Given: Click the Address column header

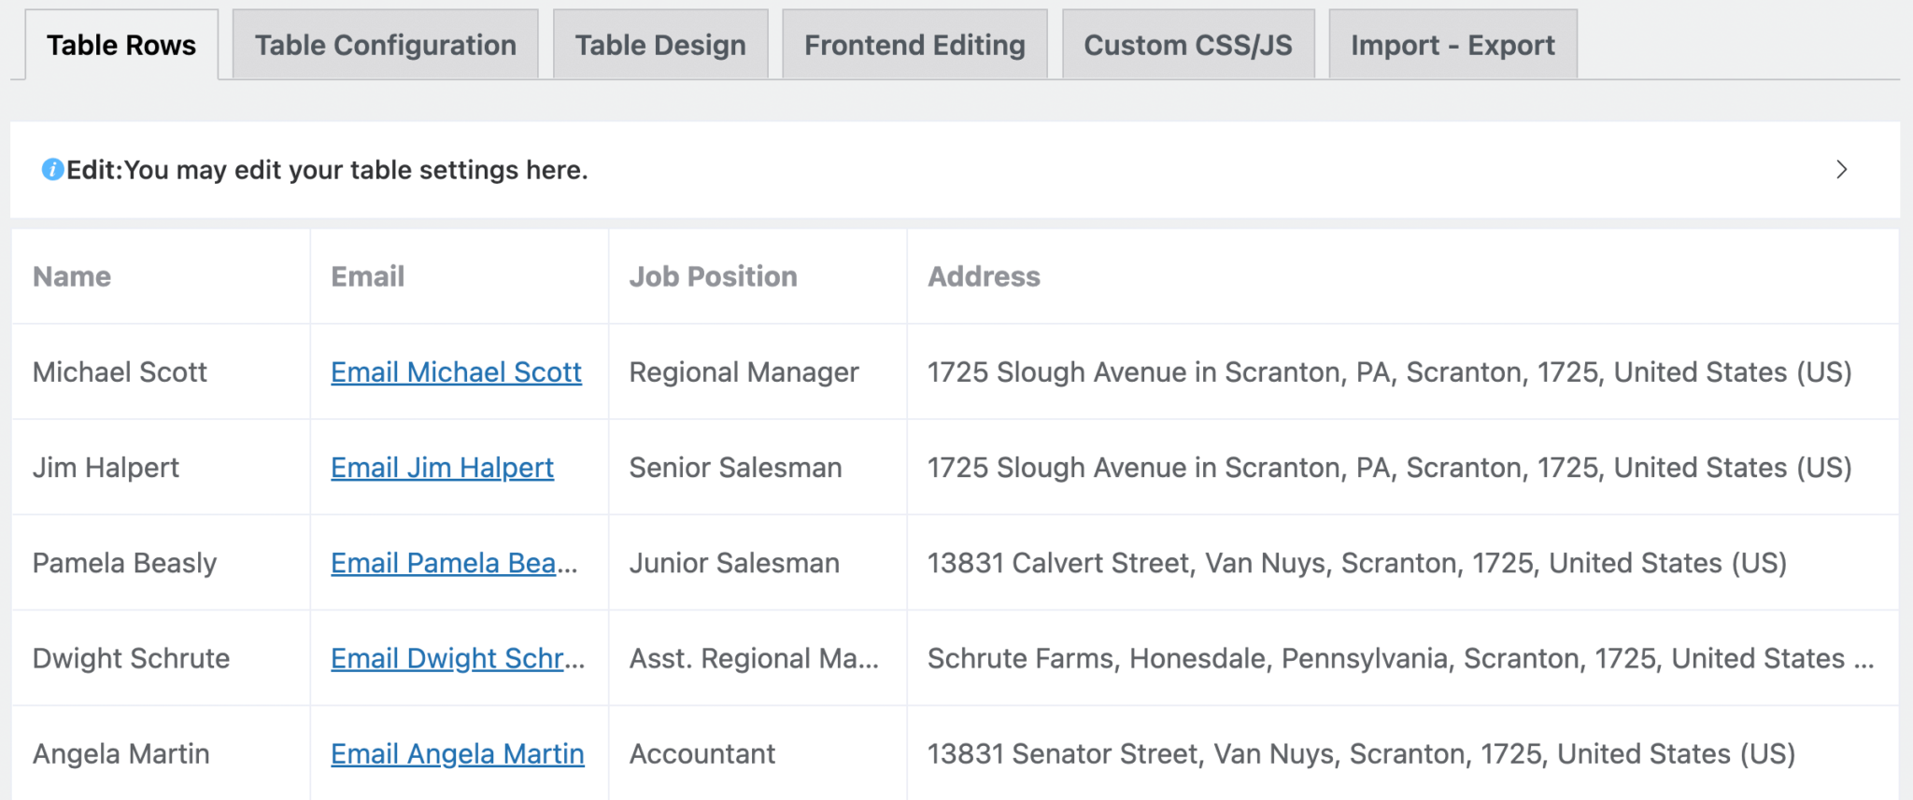Looking at the screenshot, I should click(984, 276).
